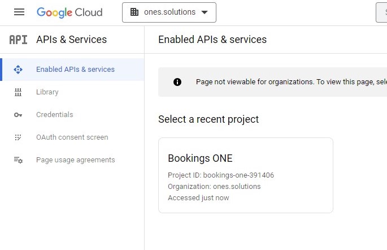Click the organization building icon in project picker
387x250 pixels.
pyautogui.click(x=134, y=12)
